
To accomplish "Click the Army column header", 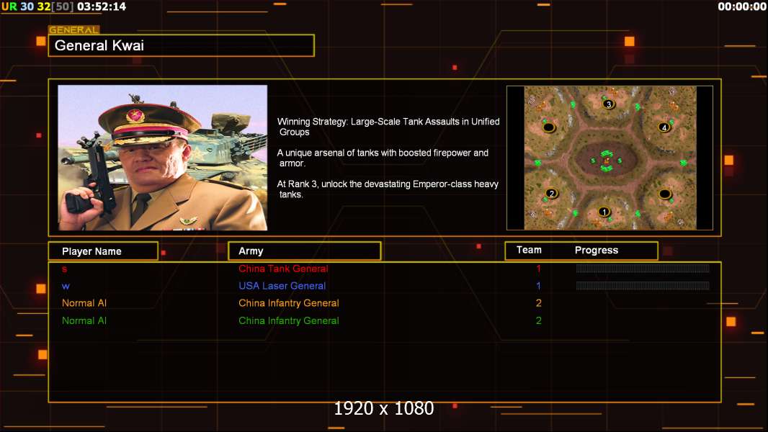I will (304, 251).
